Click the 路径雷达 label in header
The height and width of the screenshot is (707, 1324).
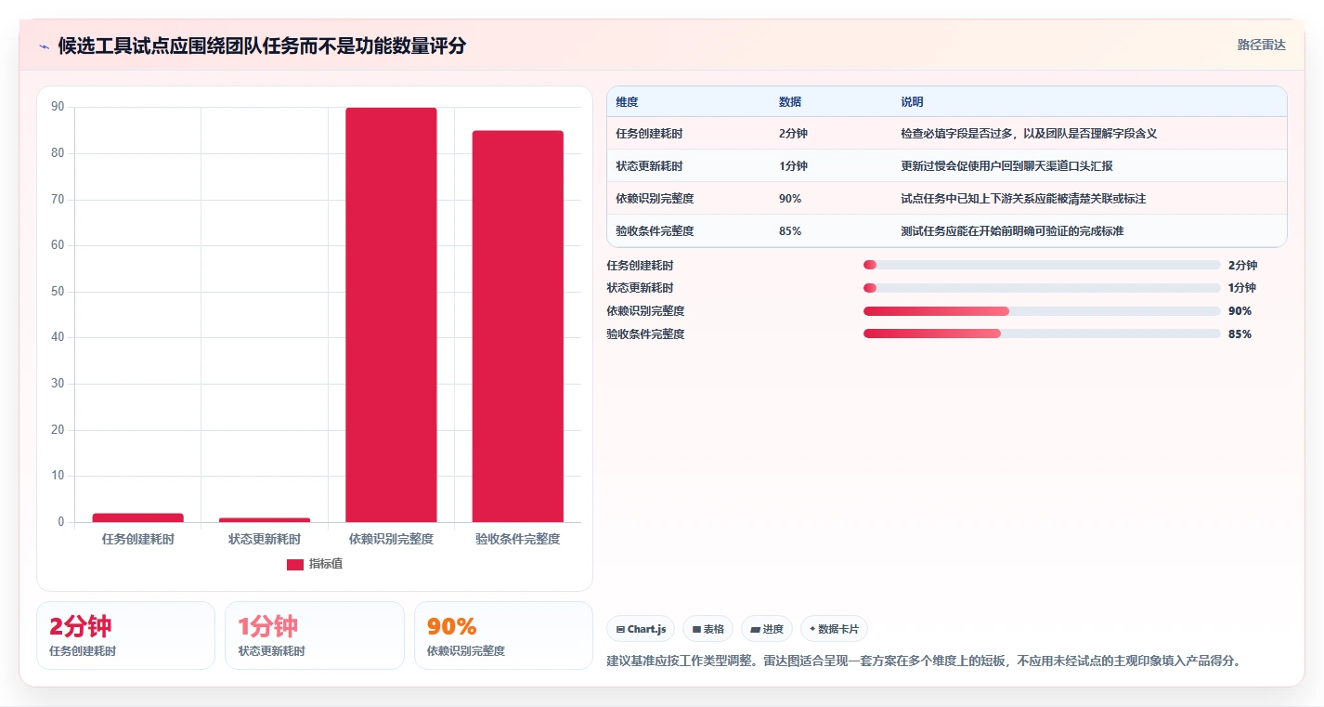(x=1261, y=45)
